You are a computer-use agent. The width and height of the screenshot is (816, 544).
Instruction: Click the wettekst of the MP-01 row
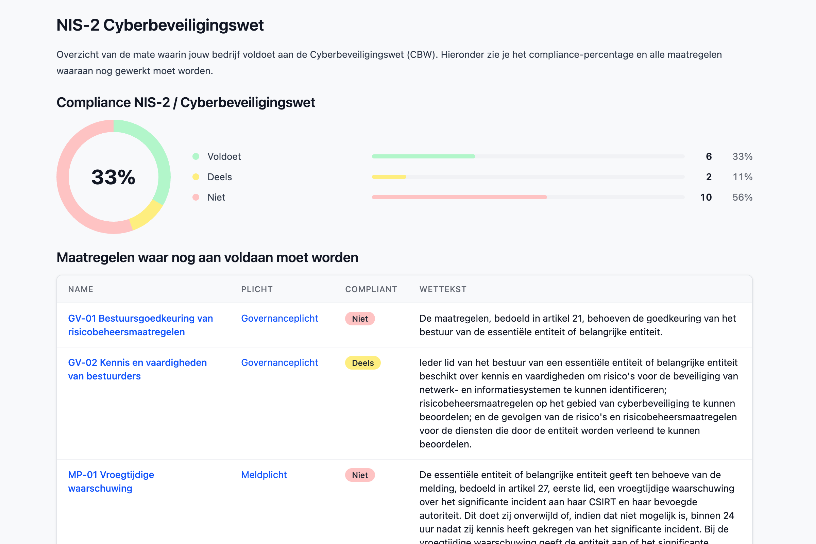click(x=577, y=506)
